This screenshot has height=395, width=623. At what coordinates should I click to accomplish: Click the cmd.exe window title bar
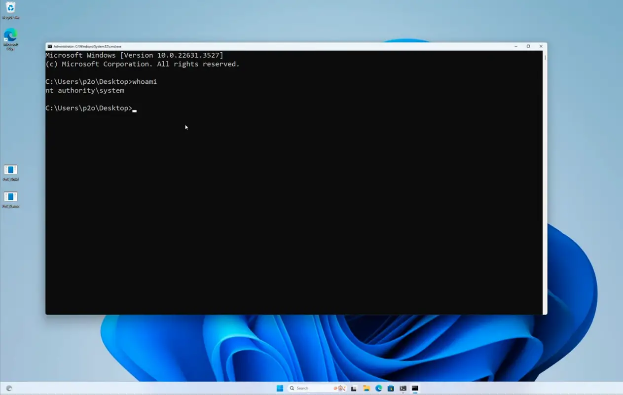coord(296,46)
